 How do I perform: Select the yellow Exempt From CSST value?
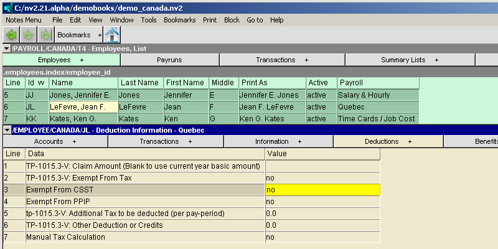point(322,190)
